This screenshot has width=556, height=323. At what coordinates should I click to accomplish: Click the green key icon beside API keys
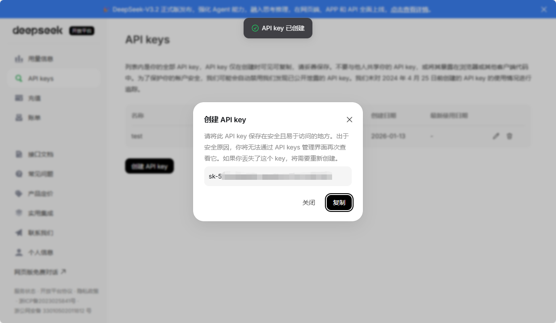19,78
